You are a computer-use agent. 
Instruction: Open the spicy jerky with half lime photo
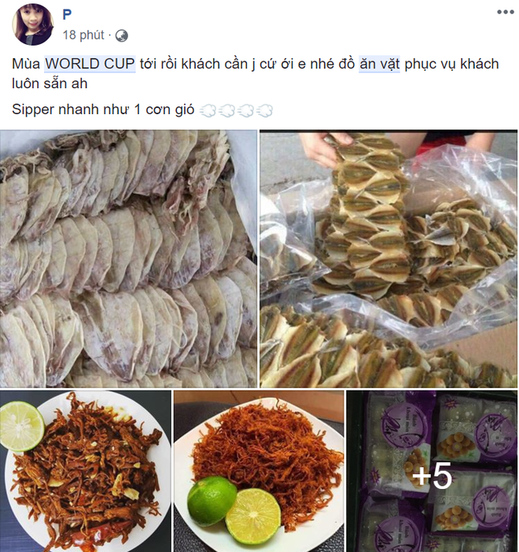[86, 471]
